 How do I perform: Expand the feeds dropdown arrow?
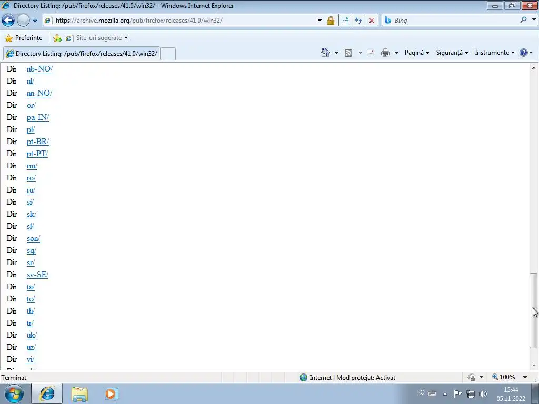coord(360,53)
